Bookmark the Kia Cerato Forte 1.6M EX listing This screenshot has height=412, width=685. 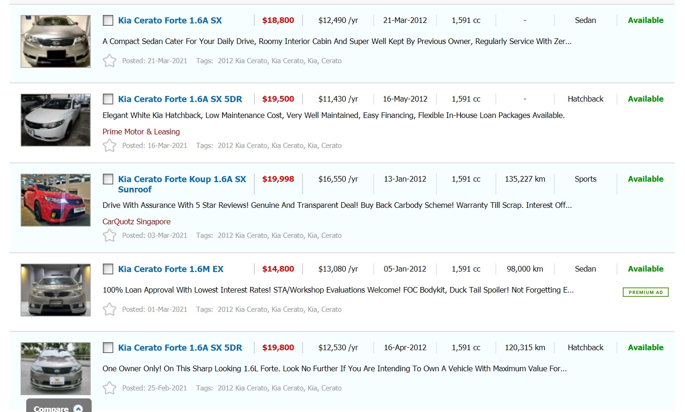tap(109, 309)
